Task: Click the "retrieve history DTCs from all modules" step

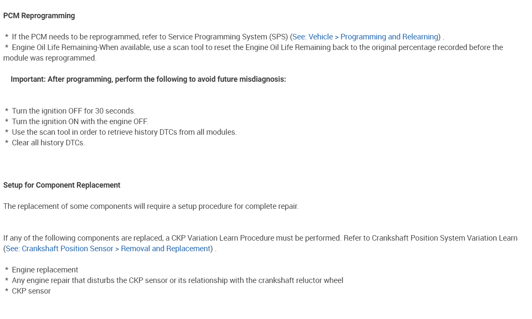Action: pyautogui.click(x=124, y=132)
